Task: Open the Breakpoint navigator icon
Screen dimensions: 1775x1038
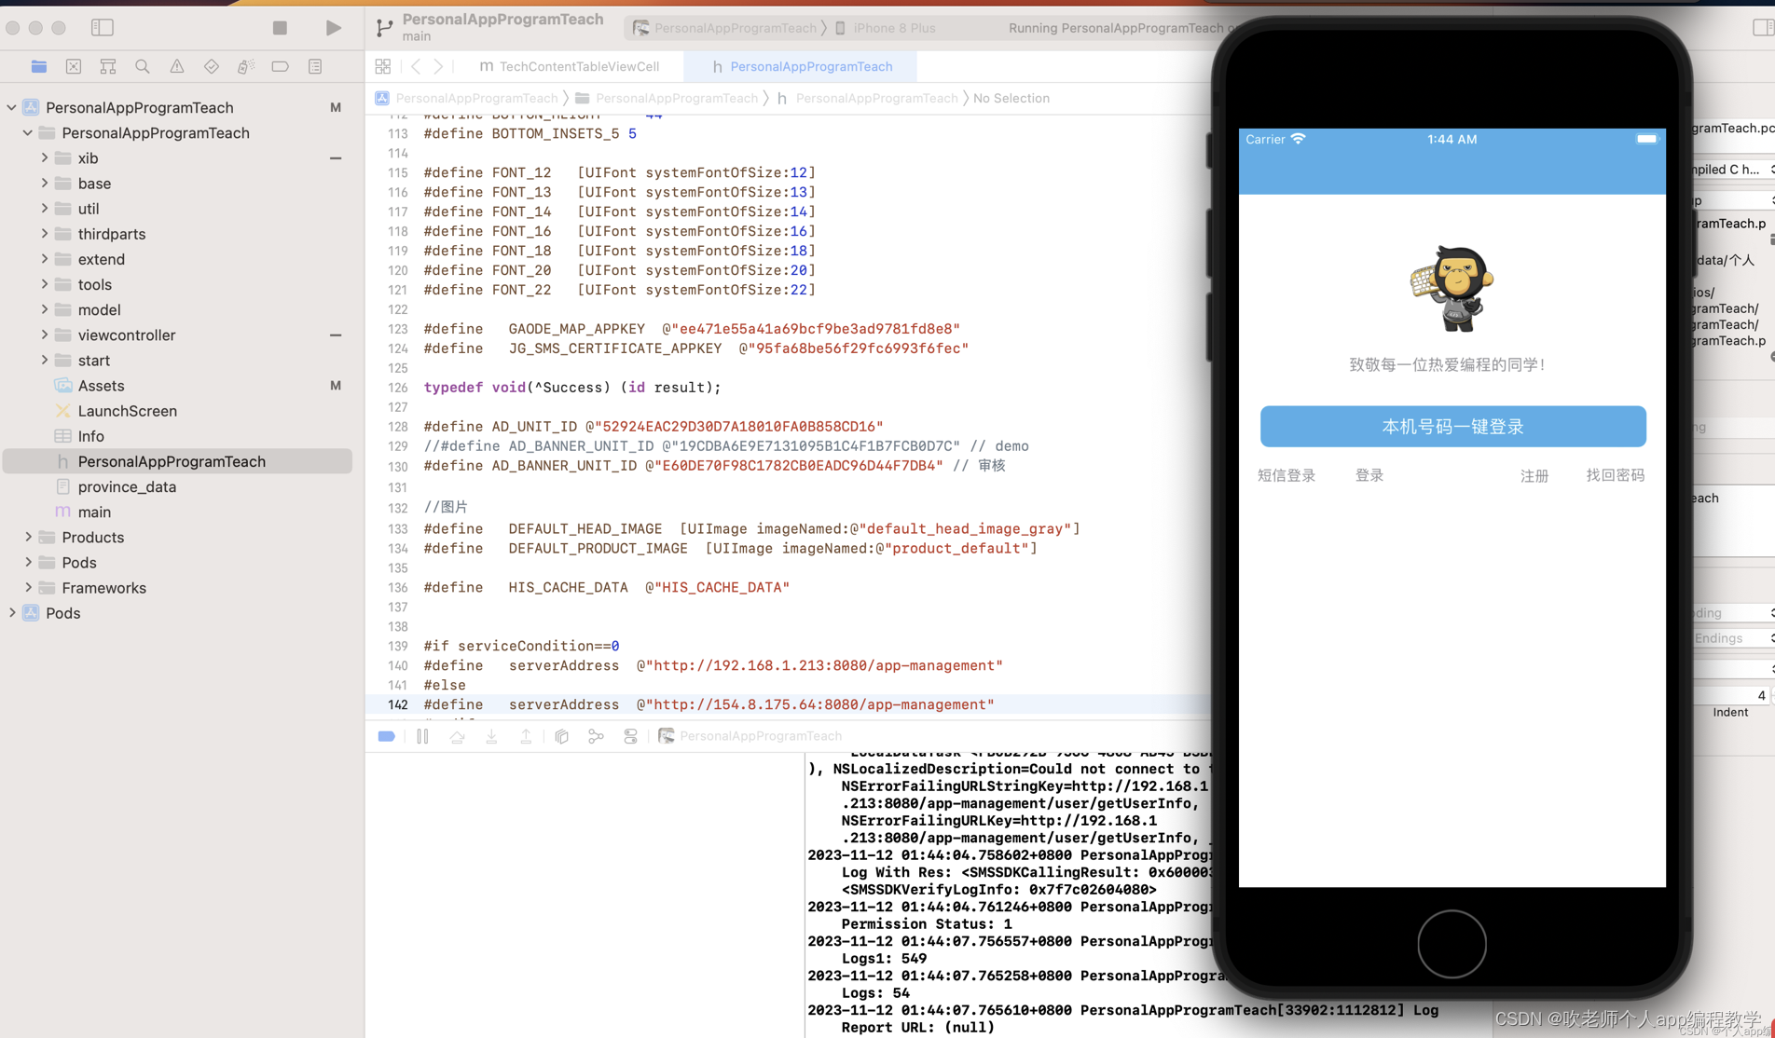Action: click(x=281, y=66)
